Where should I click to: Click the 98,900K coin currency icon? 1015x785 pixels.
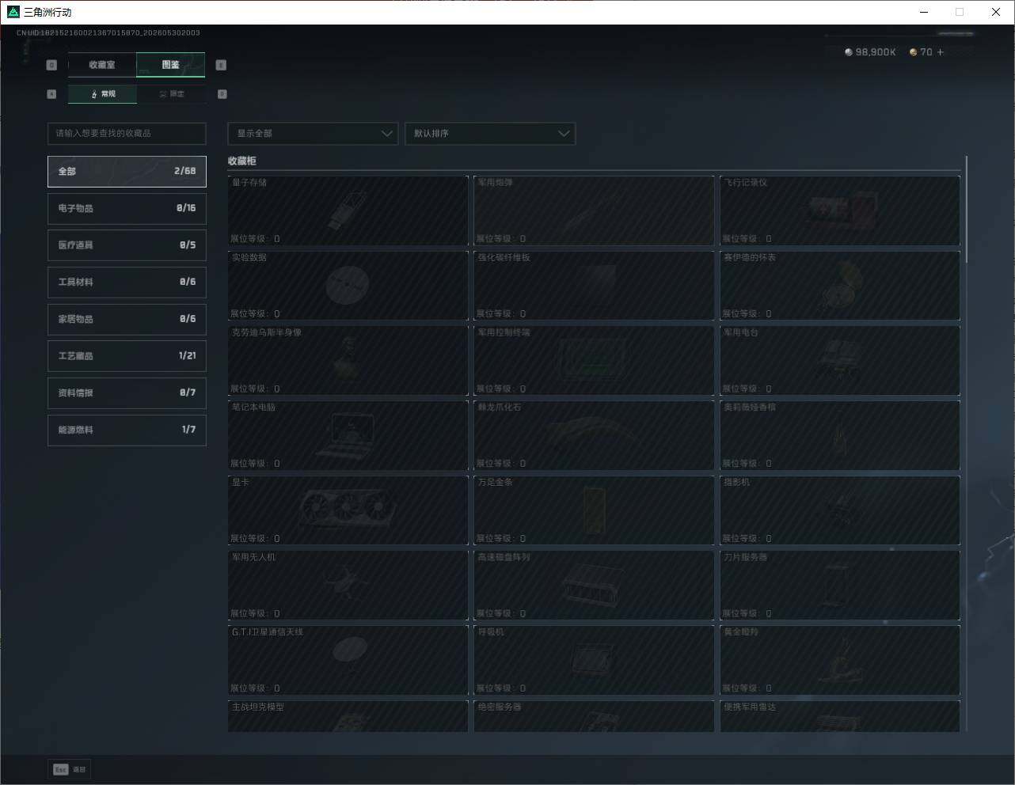pos(849,52)
